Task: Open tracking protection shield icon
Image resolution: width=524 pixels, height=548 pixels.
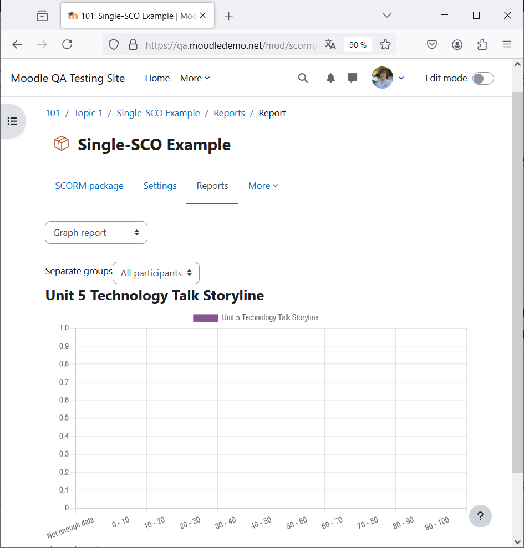Action: pyautogui.click(x=114, y=45)
